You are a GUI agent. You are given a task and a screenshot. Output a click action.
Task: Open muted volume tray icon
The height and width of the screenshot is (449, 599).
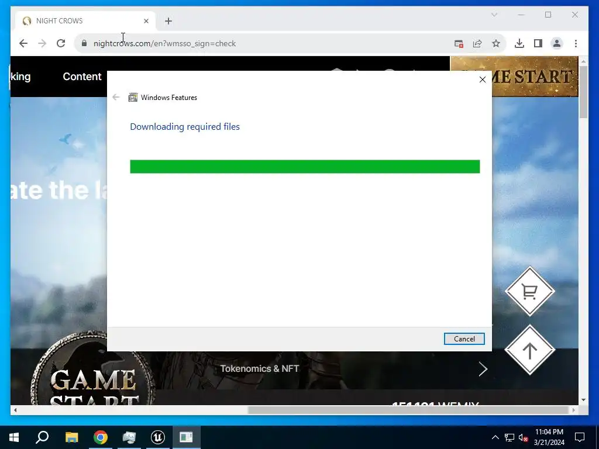click(x=523, y=437)
